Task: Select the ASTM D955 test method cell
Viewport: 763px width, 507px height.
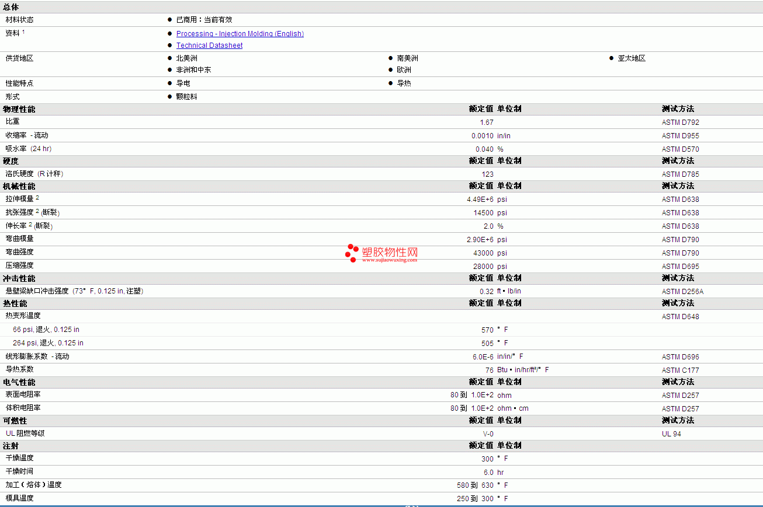Action: [681, 136]
